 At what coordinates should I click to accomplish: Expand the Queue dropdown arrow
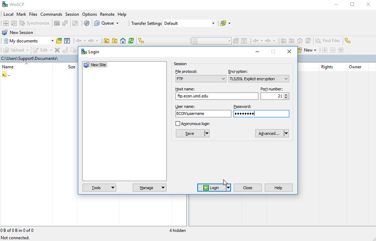[x=117, y=23]
